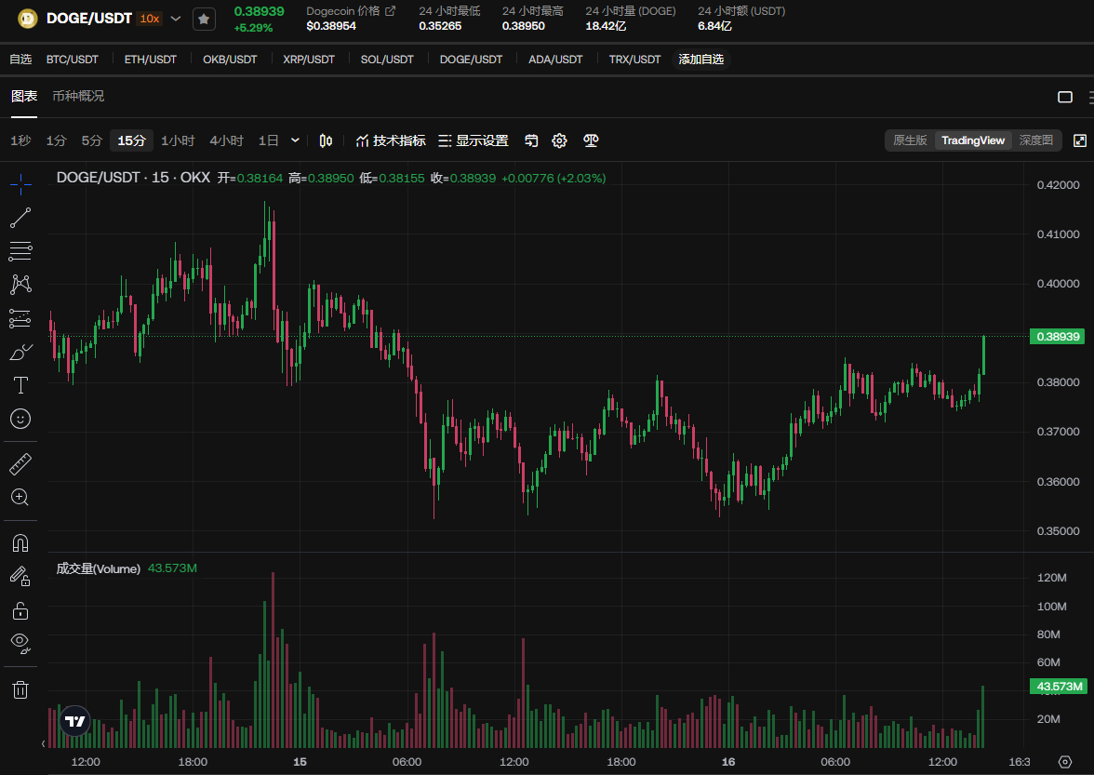Select the trend line drawing tool

[x=20, y=218]
